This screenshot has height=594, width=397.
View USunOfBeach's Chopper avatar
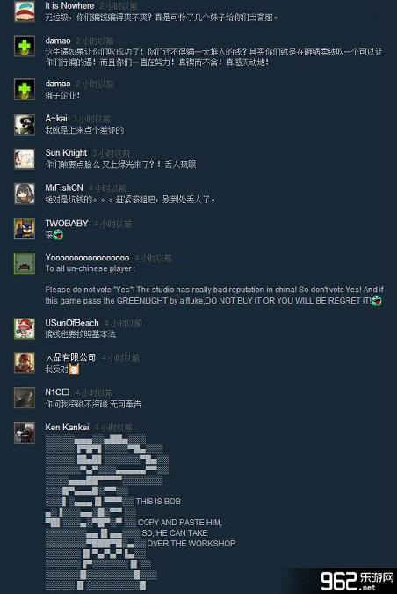point(25,328)
